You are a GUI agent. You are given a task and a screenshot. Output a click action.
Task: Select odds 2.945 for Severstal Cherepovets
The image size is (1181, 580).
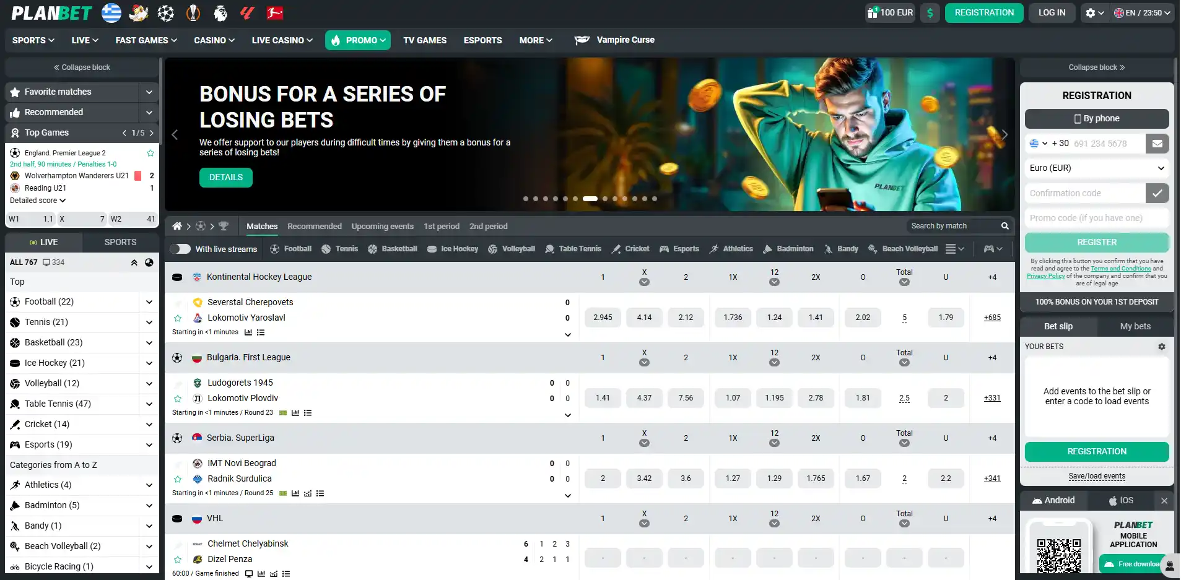pyautogui.click(x=603, y=318)
